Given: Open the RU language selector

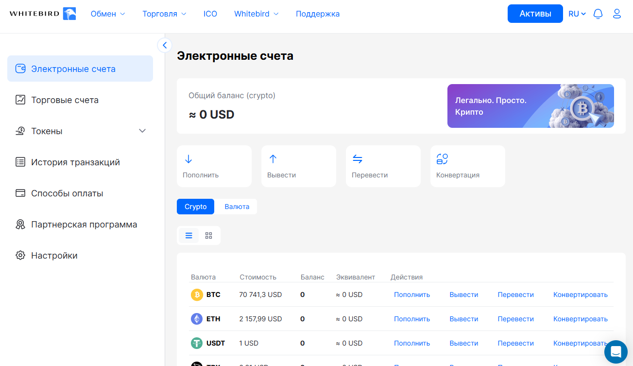Looking at the screenshot, I should click(x=577, y=14).
